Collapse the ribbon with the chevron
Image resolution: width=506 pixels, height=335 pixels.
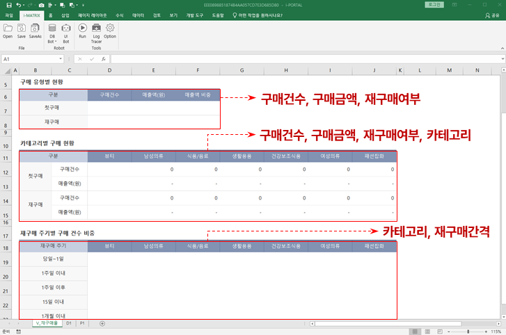[x=502, y=49]
